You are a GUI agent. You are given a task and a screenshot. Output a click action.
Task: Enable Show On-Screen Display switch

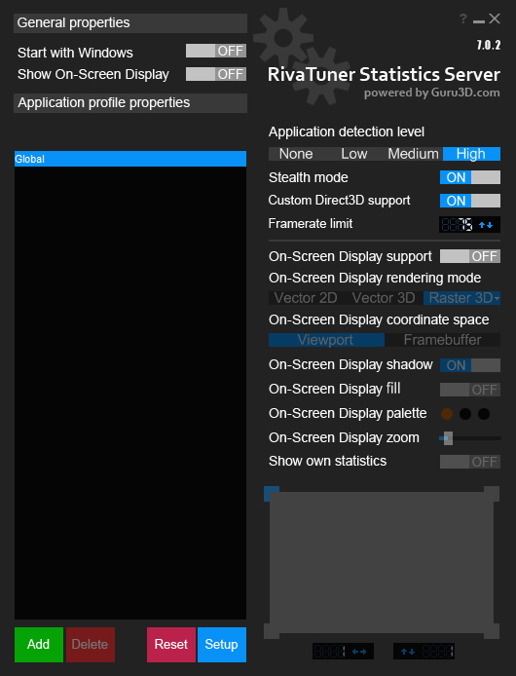point(216,74)
